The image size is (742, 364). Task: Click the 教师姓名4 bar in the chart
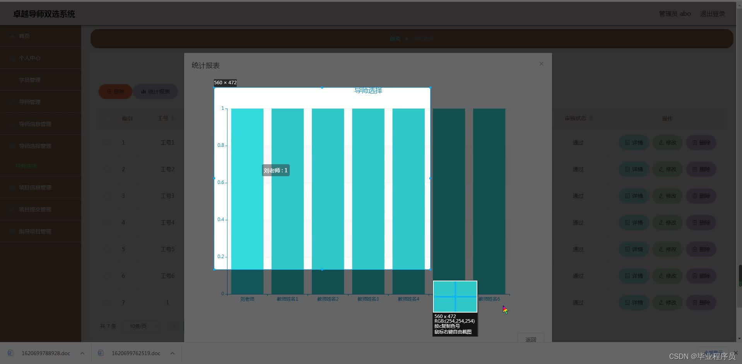(x=409, y=201)
